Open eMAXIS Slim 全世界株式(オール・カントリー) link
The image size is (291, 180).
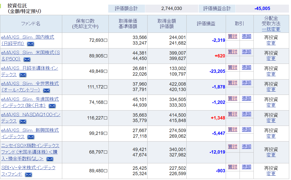(30, 87)
